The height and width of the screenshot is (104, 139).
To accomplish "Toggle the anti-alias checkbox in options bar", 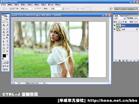I will [x=34, y=9].
